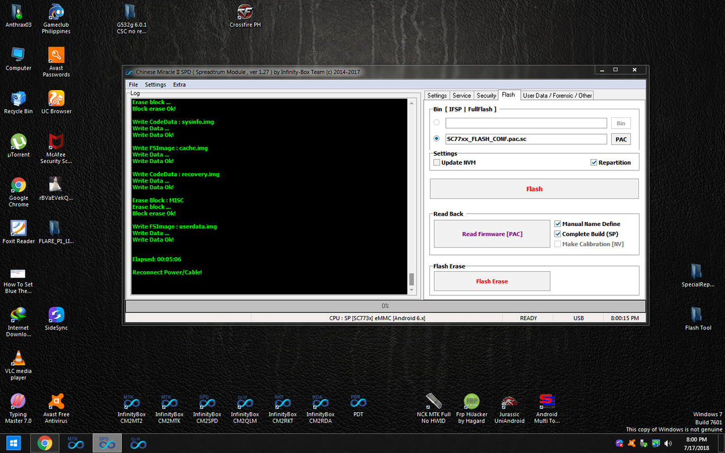Click the red Flash button
725x453 pixels.
point(534,189)
